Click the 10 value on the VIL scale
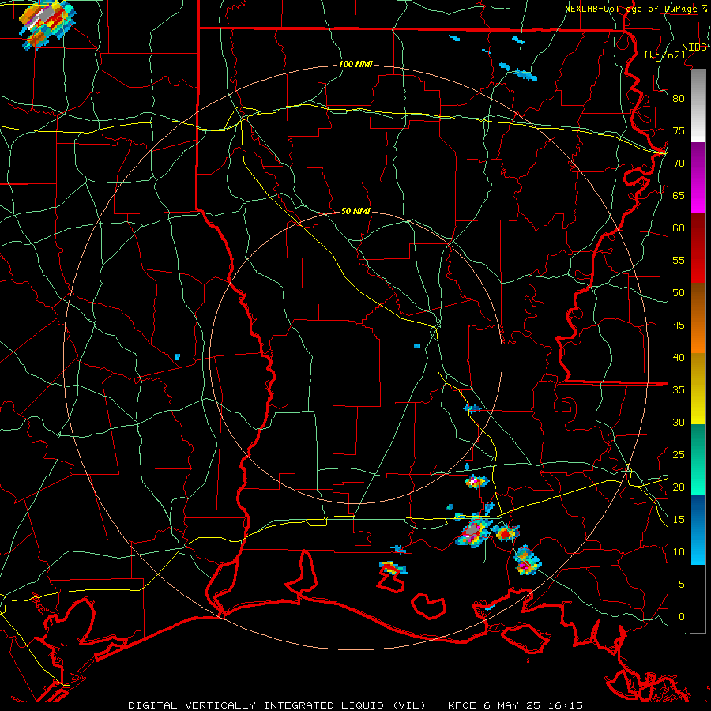Image resolution: width=711 pixels, height=711 pixels. [x=679, y=552]
